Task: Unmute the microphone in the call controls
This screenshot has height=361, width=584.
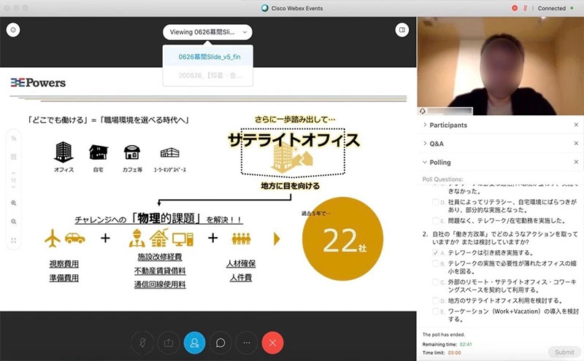Action: point(143,342)
